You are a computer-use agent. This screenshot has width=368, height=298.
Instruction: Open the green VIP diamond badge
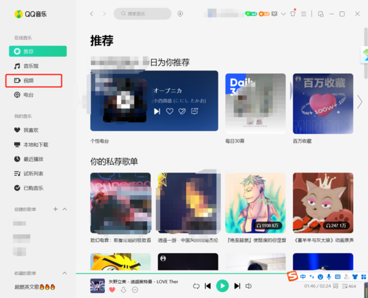click(251, 14)
